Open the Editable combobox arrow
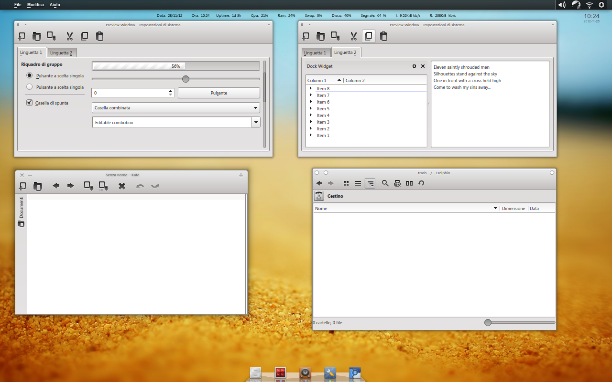The width and height of the screenshot is (612, 382). tap(256, 122)
